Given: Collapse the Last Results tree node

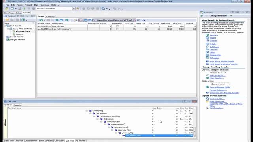Looking at the screenshot, I should coord(5,26).
